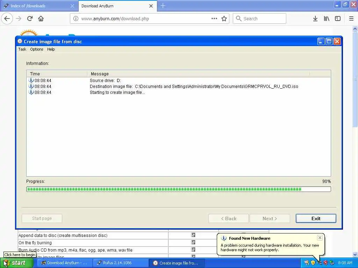Click the info icon of the Destination image row
The width and height of the screenshot is (358, 268).
[x=31, y=86]
